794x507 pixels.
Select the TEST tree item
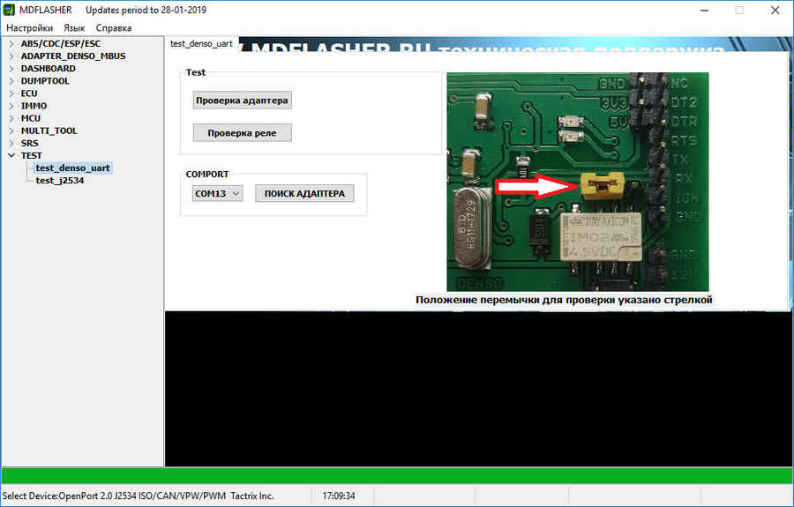[x=32, y=155]
